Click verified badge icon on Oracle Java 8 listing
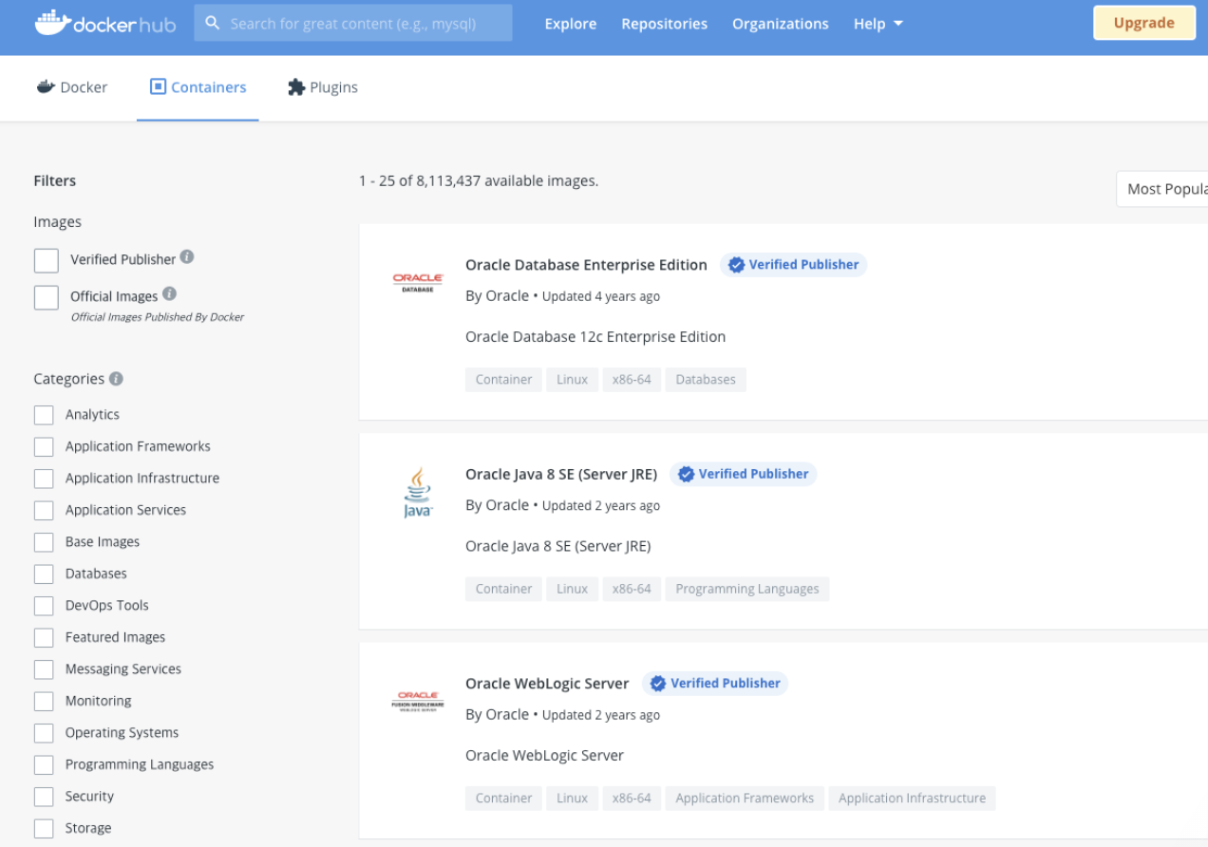The height and width of the screenshot is (847, 1208). point(686,474)
